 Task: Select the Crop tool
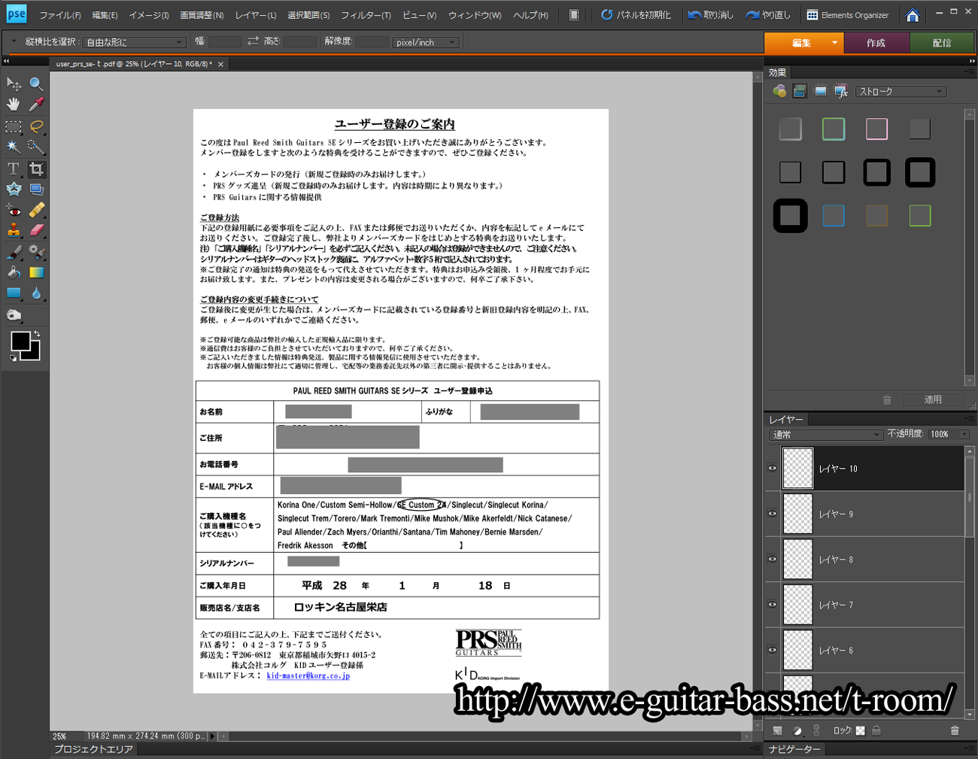tap(36, 168)
